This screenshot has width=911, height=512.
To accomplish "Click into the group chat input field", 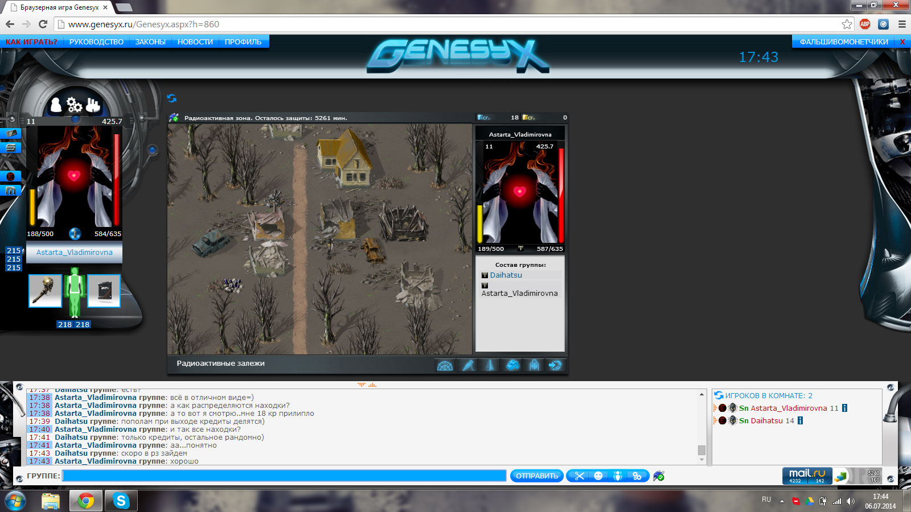I will 284,476.
